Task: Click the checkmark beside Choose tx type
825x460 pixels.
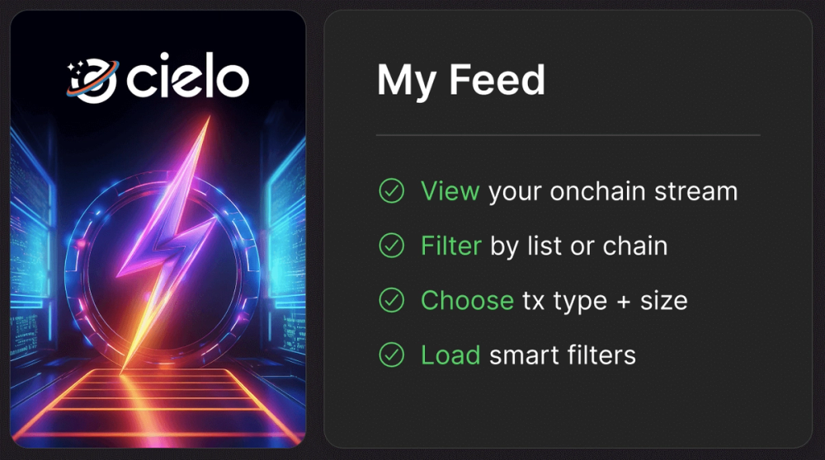Action: (x=391, y=300)
